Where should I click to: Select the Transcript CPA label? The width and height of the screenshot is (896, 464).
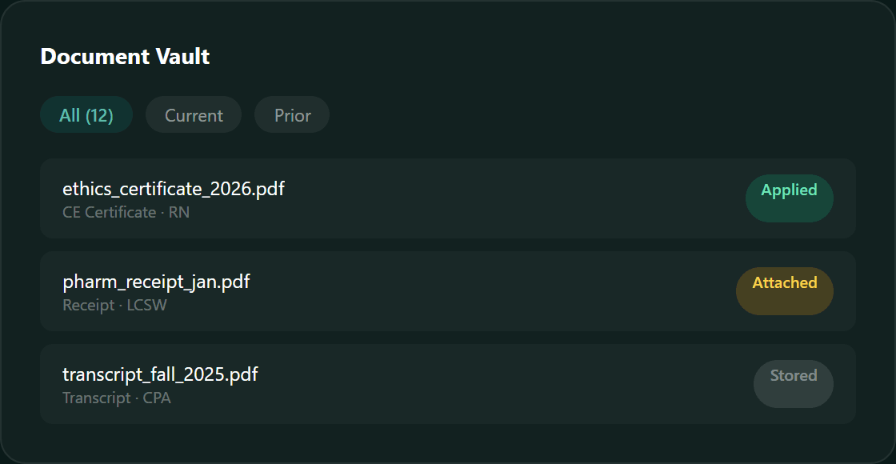[117, 398]
